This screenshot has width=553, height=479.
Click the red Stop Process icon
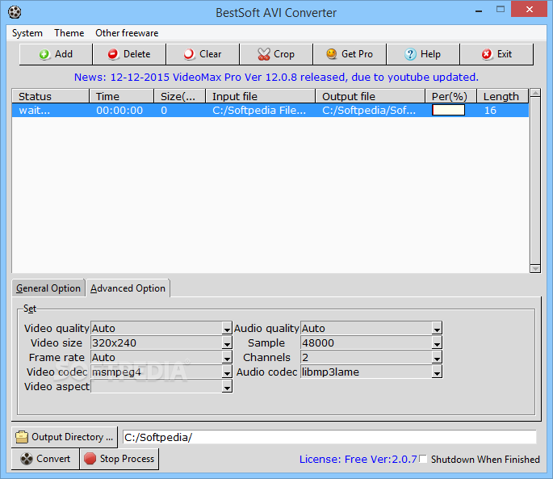pos(90,459)
